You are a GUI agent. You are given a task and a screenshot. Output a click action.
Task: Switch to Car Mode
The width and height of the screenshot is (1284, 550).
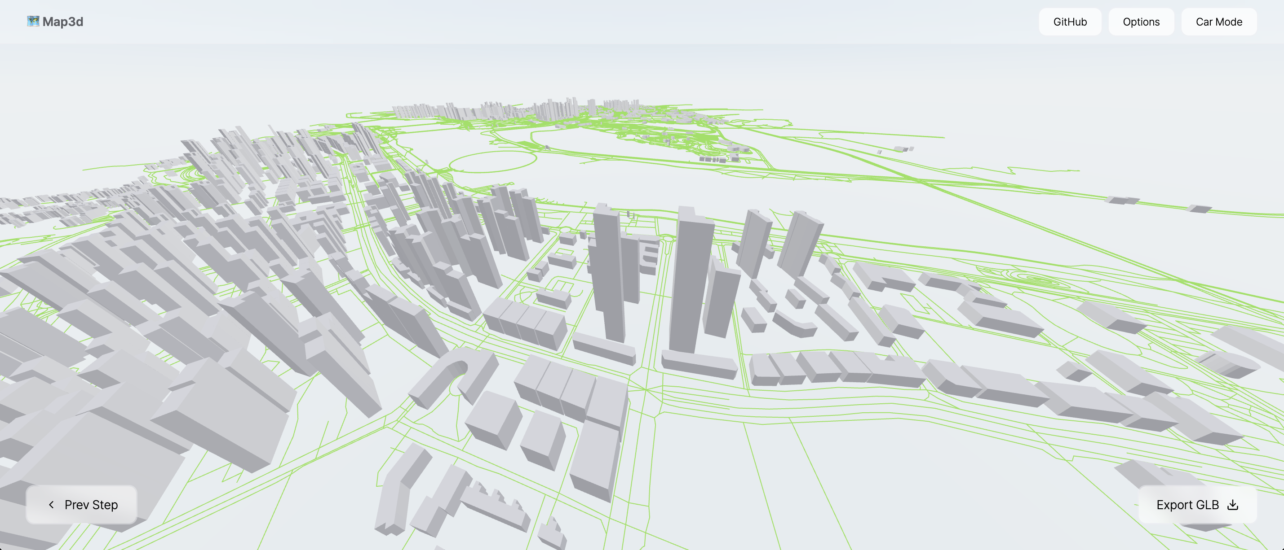pyautogui.click(x=1218, y=22)
